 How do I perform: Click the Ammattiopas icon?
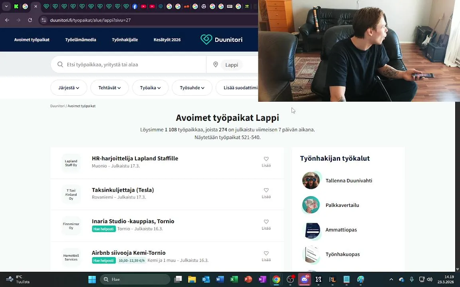tap(312, 230)
